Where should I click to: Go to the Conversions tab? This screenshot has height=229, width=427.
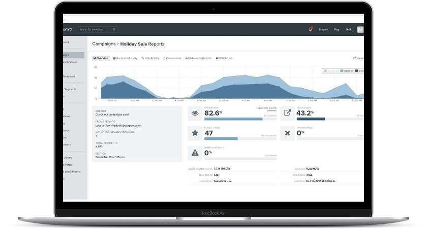[173, 58]
